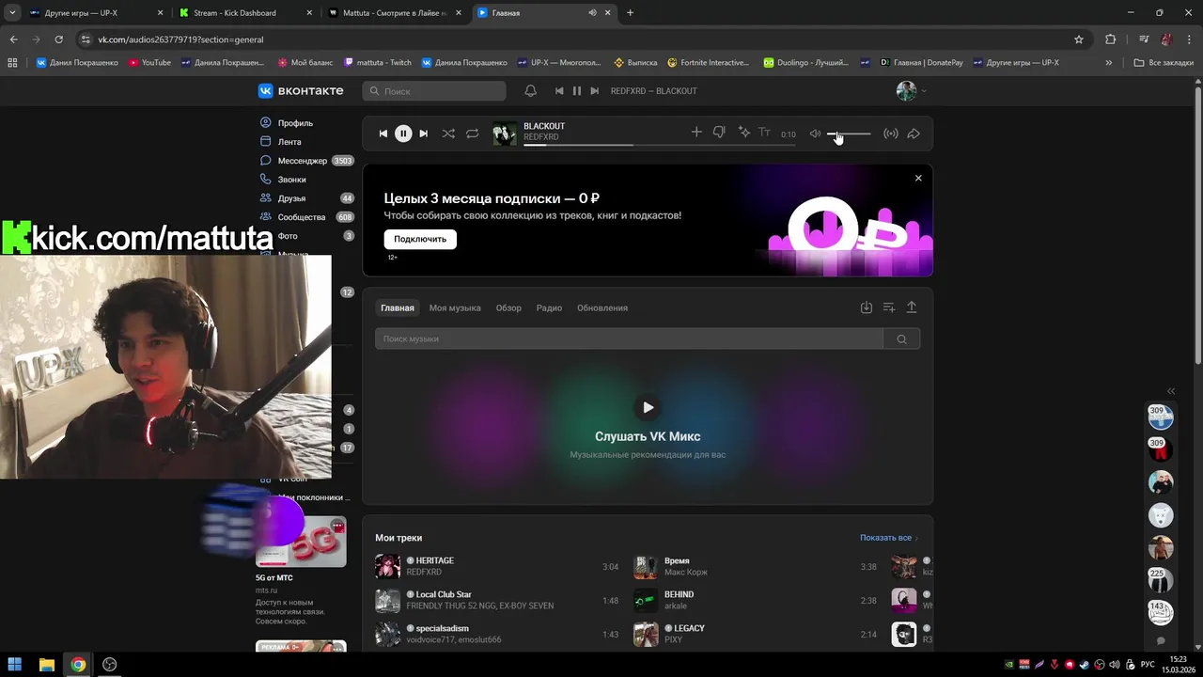
Task: Open BLACKOUT album cover thumbnail in player
Action: [x=505, y=134]
